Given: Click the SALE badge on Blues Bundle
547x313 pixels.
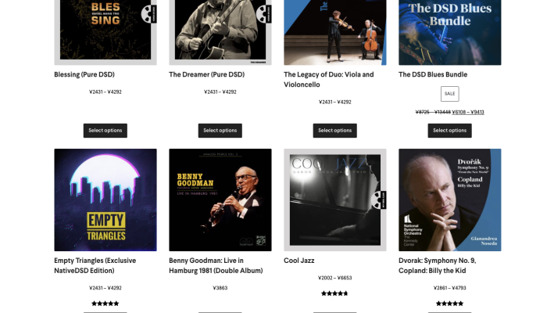Looking at the screenshot, I should (x=449, y=94).
